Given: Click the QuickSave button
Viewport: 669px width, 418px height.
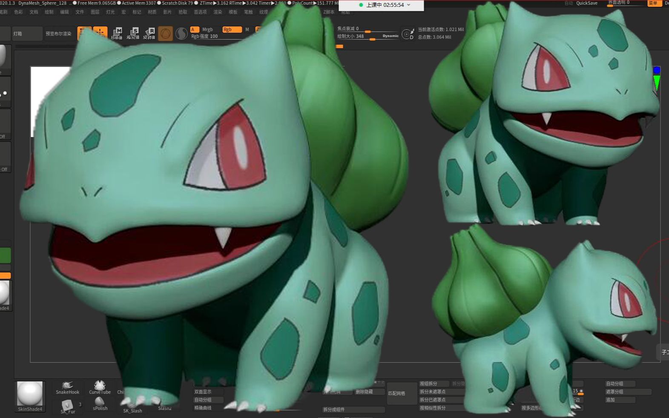Looking at the screenshot, I should pos(587,3).
